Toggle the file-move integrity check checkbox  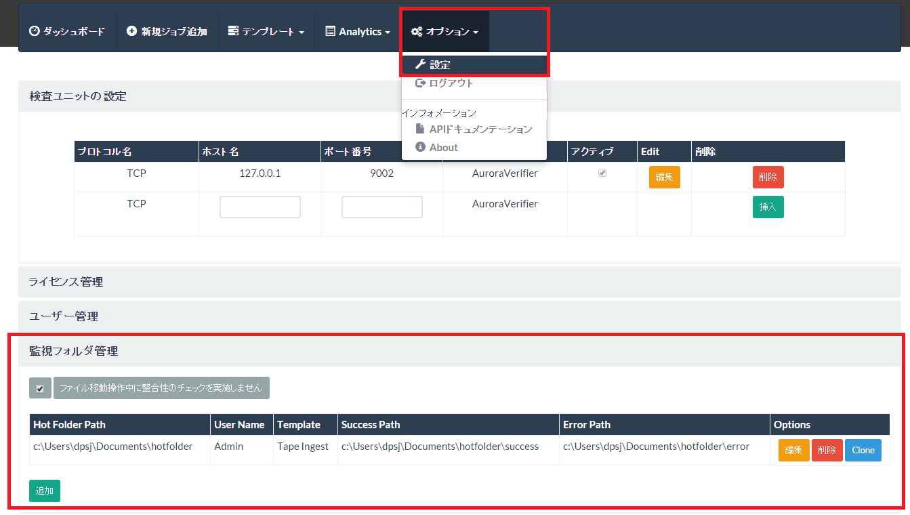[x=40, y=388]
